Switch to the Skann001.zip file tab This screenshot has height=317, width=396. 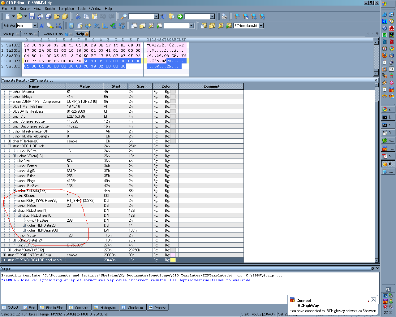(53, 34)
